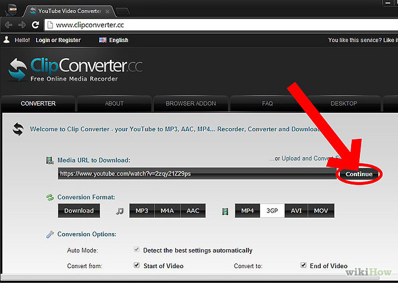Choose AAC conversion format
This screenshot has height=283, width=398.
tap(193, 211)
